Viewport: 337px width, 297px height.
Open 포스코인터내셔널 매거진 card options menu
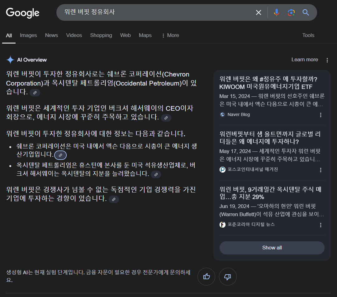tap(321, 170)
